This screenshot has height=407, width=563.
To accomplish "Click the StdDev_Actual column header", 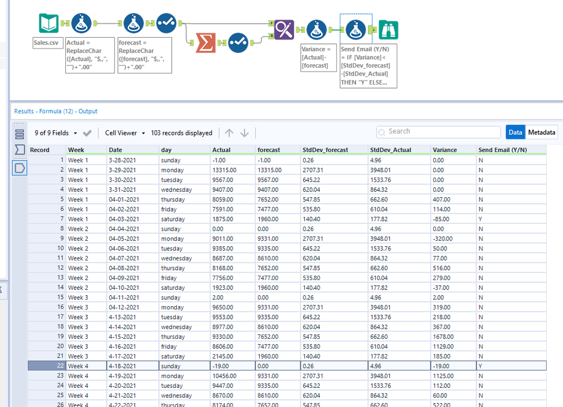I will tap(399, 150).
